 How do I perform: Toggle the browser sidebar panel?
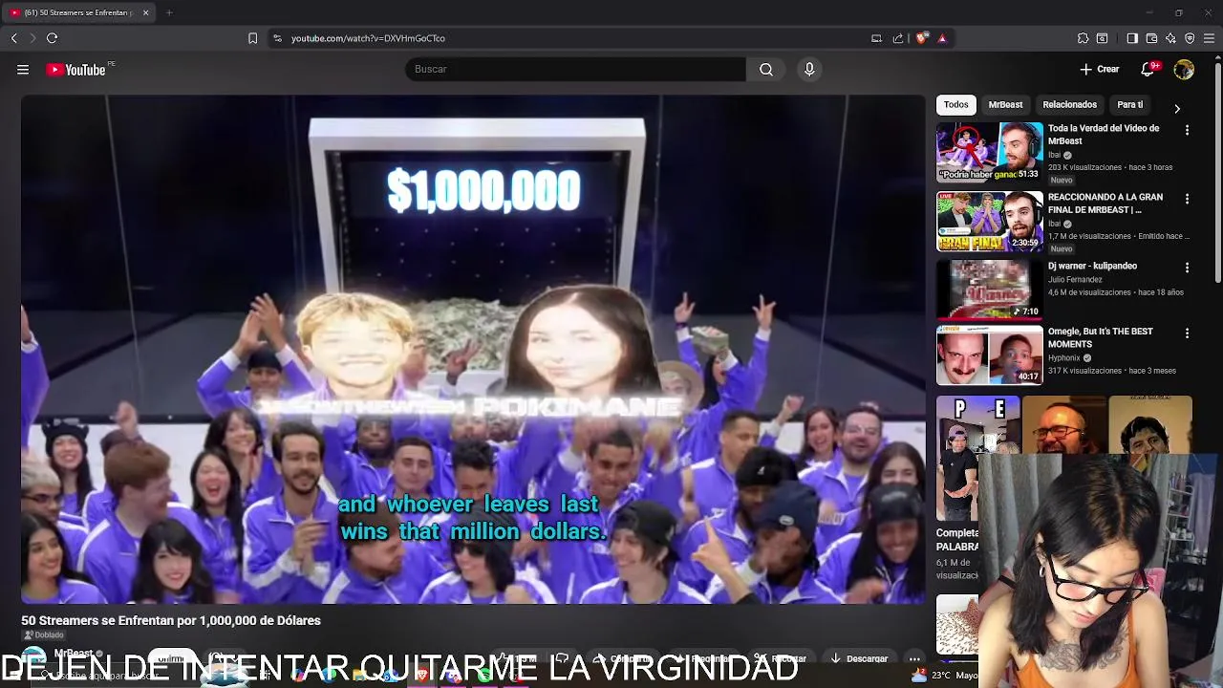tap(1132, 38)
